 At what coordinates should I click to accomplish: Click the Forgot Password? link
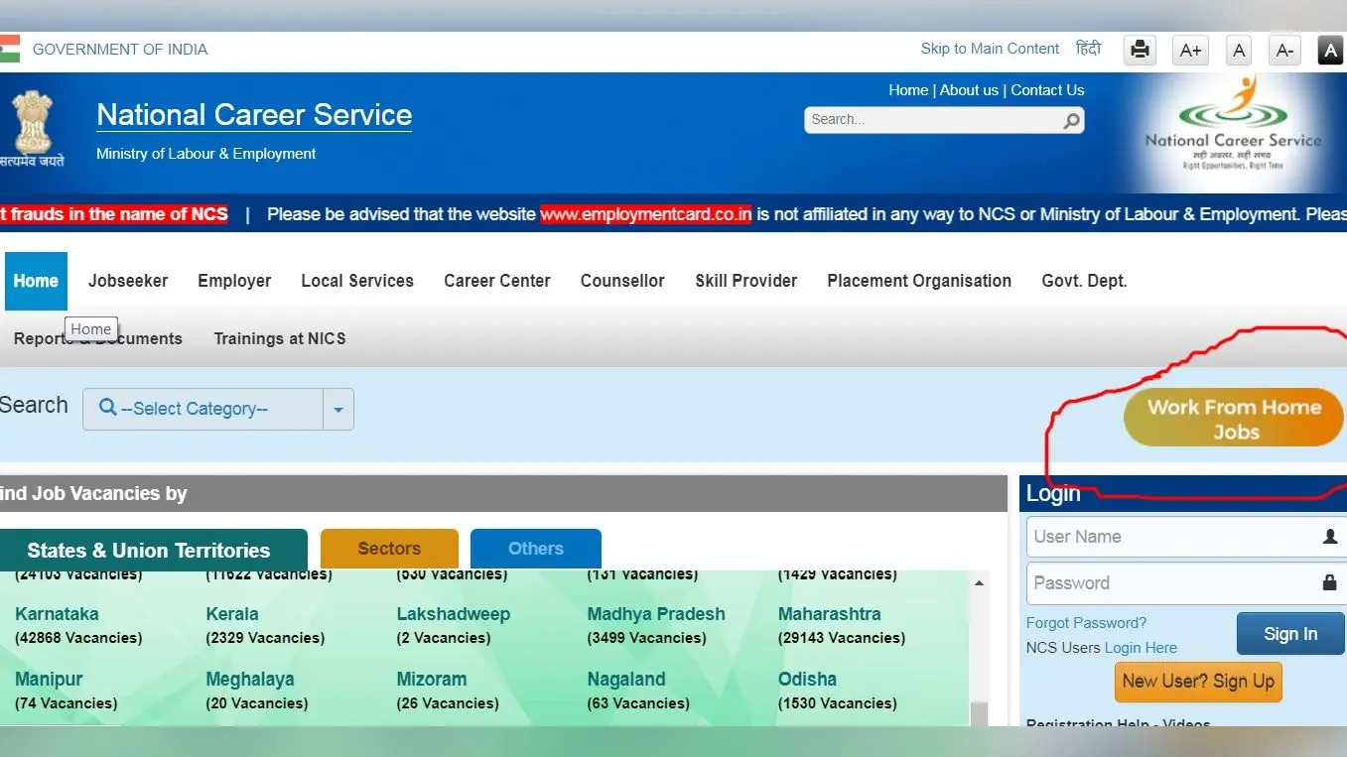[1086, 623]
